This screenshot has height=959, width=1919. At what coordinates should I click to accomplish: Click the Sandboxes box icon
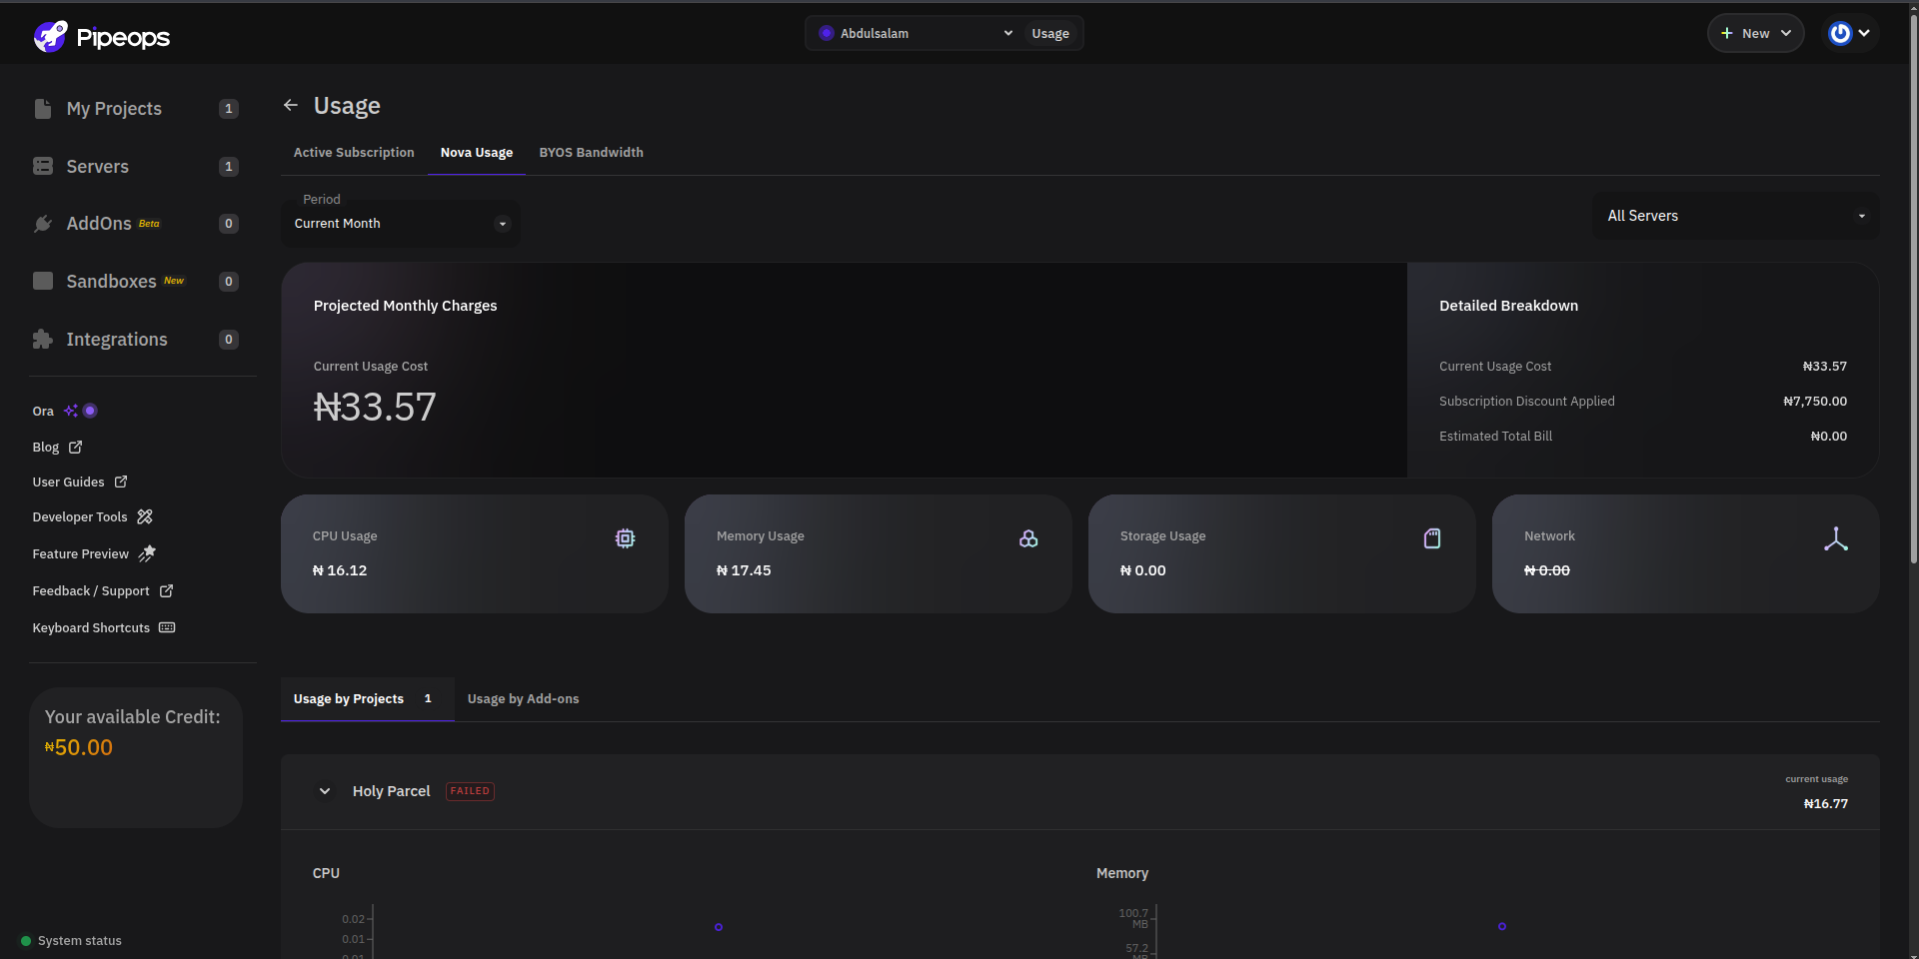[x=43, y=281]
